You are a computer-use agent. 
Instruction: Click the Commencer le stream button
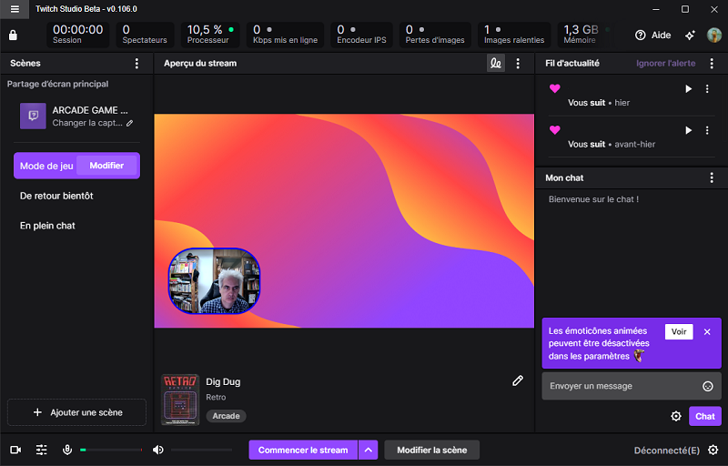[302, 450]
